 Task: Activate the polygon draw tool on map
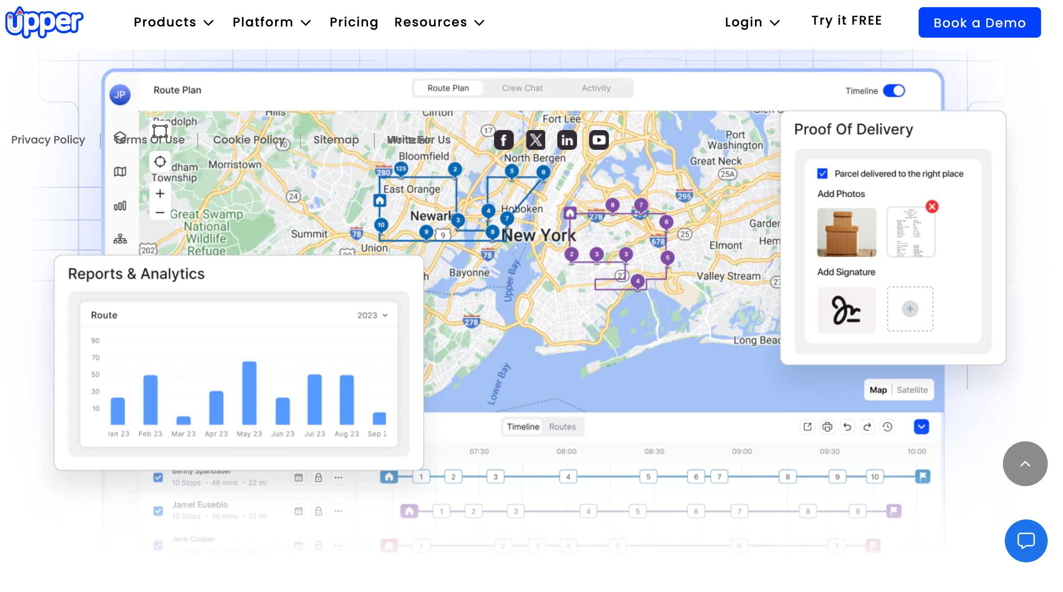click(x=159, y=131)
